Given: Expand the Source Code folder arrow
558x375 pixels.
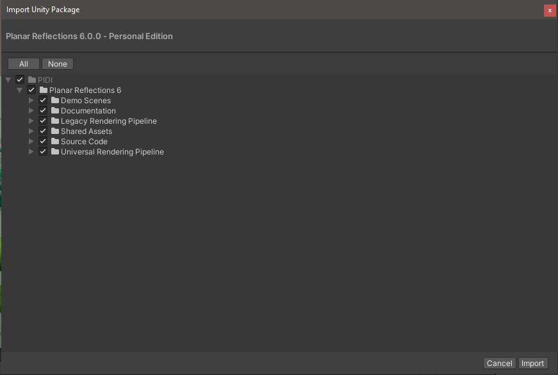Looking at the screenshot, I should [x=31, y=142].
